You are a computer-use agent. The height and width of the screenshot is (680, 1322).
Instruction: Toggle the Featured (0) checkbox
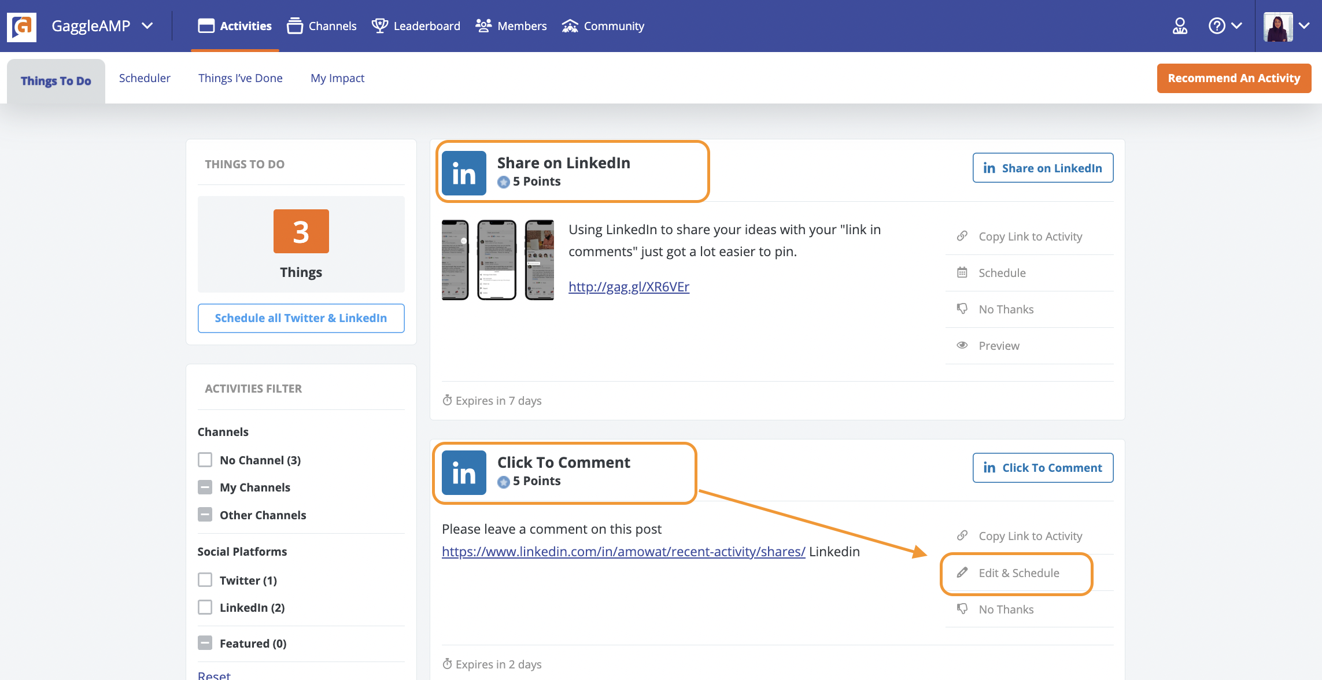(205, 643)
